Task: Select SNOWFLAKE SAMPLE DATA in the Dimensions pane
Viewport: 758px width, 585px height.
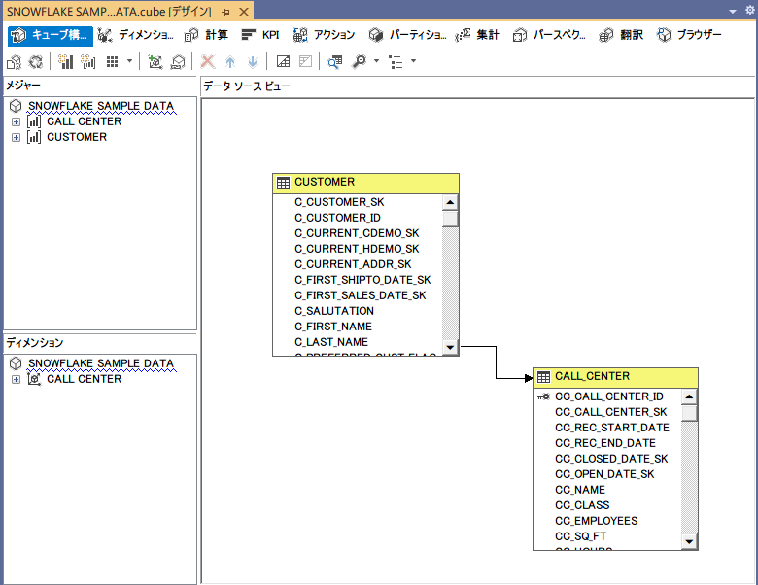Action: (x=100, y=363)
